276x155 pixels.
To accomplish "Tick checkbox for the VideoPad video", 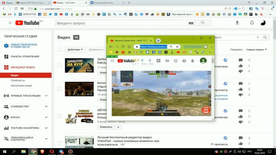I will (x=60, y=143).
